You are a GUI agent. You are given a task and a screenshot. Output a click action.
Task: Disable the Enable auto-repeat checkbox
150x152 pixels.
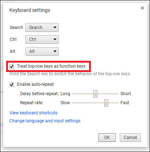tap(12, 84)
